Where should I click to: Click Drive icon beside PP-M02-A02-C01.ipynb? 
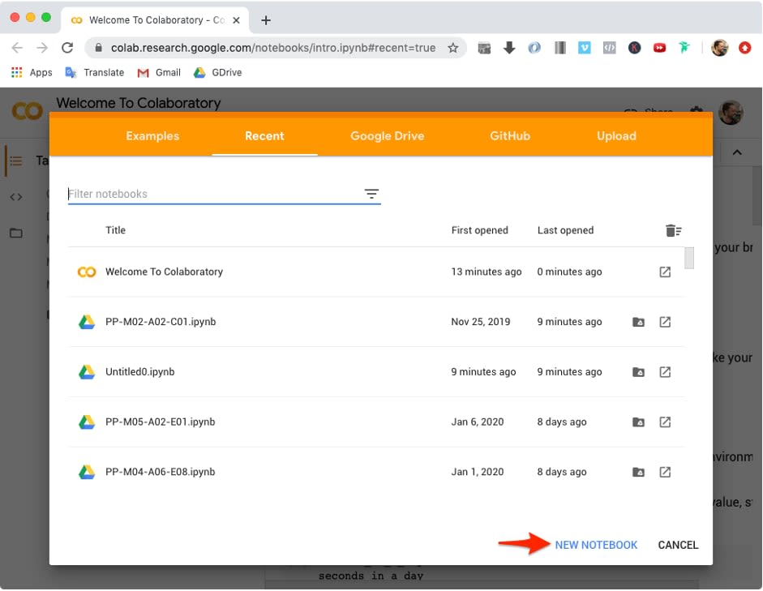point(87,322)
